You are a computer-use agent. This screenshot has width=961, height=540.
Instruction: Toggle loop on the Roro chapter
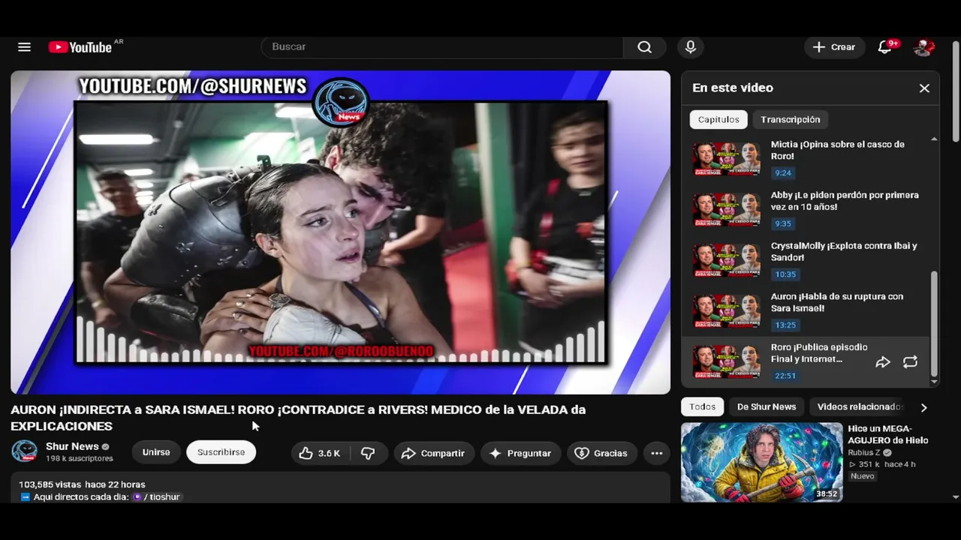pyautogui.click(x=910, y=362)
